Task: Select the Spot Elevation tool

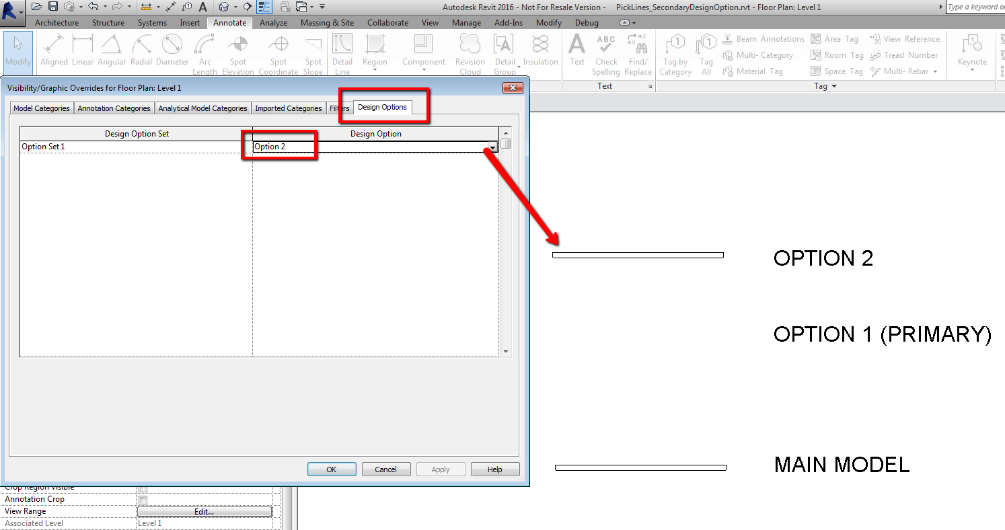Action: click(238, 52)
